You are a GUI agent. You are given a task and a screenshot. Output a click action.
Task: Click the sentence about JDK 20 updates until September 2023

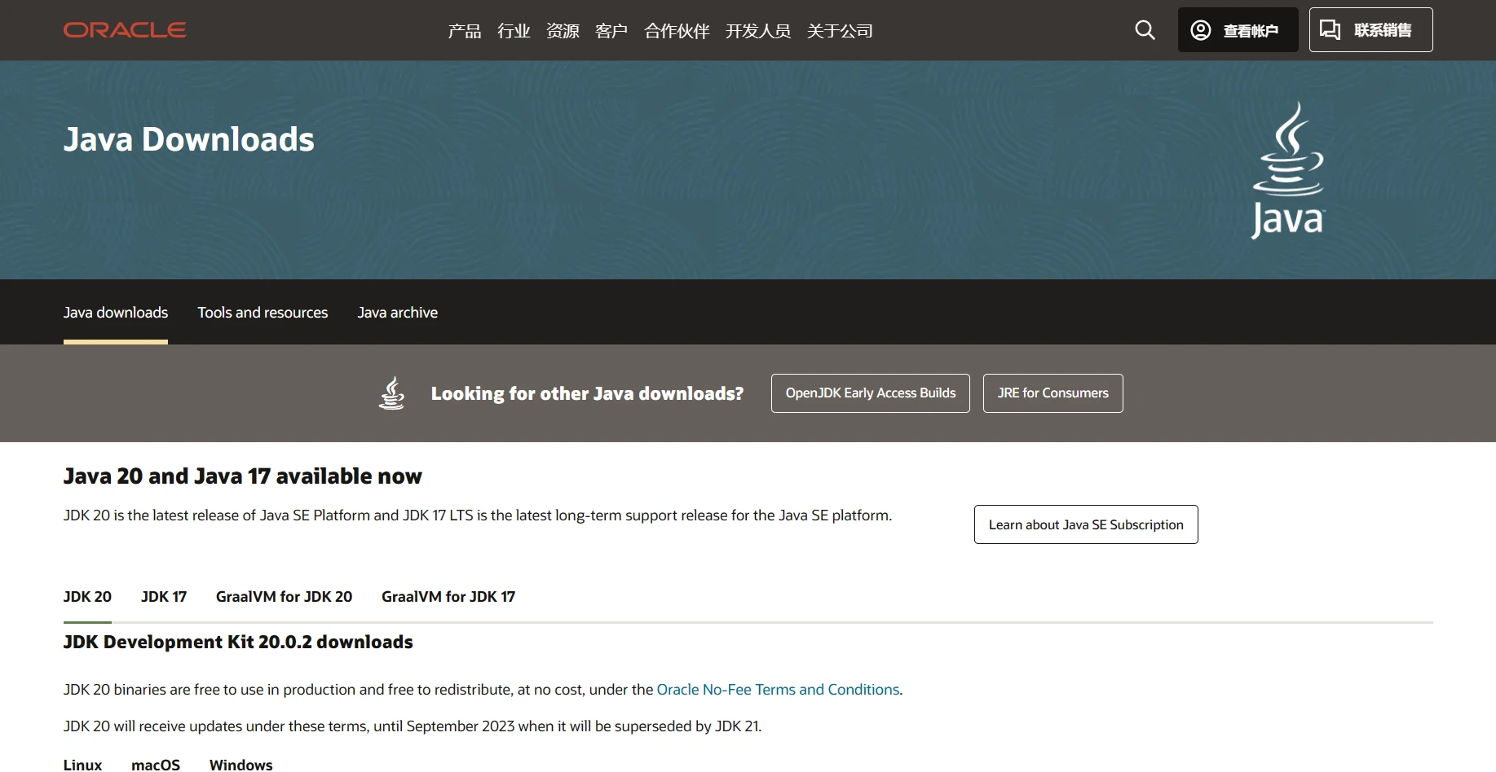tap(413, 726)
